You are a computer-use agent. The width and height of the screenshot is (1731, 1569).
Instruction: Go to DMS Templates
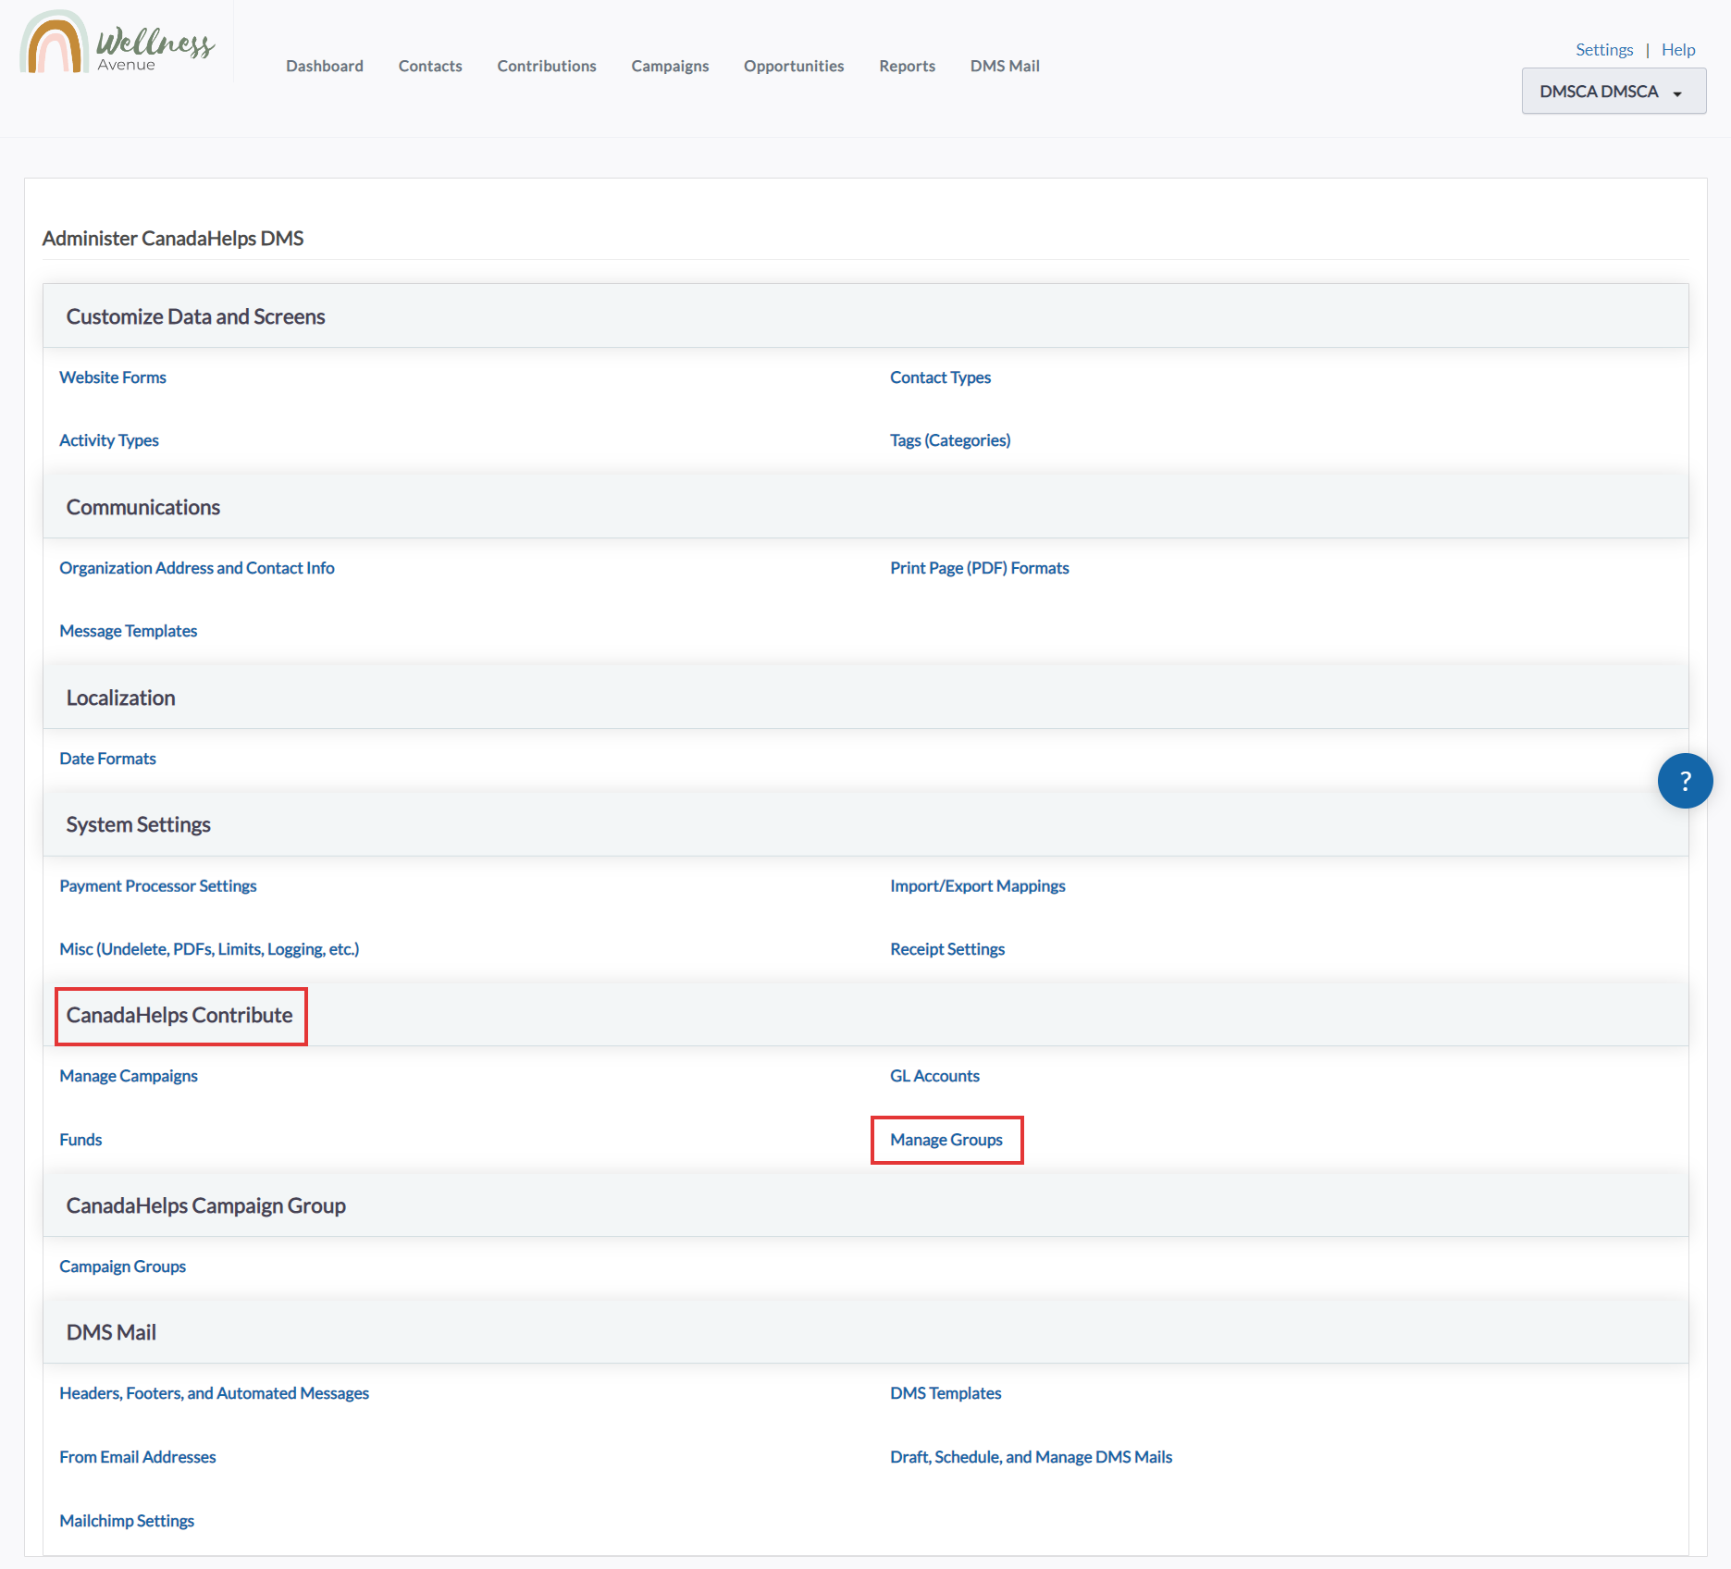[x=946, y=1393]
